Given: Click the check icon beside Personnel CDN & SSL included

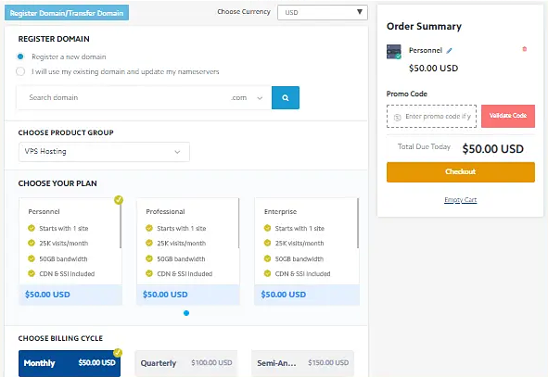Looking at the screenshot, I should pos(32,273).
